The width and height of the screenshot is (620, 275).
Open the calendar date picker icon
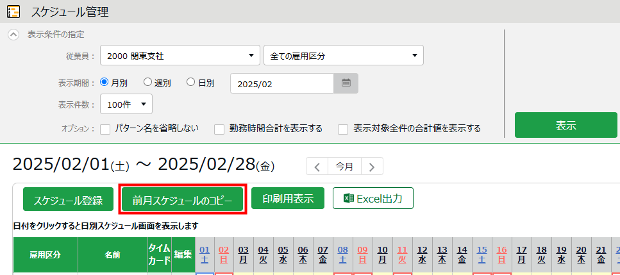(346, 83)
